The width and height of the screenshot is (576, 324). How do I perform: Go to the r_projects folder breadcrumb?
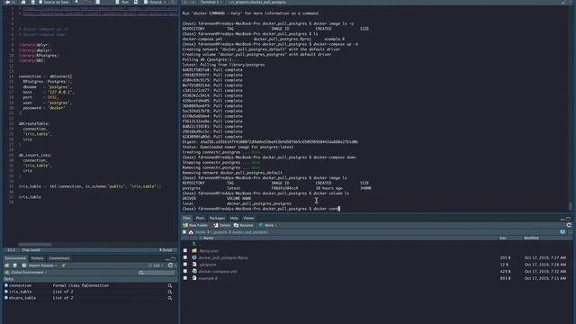(218, 232)
